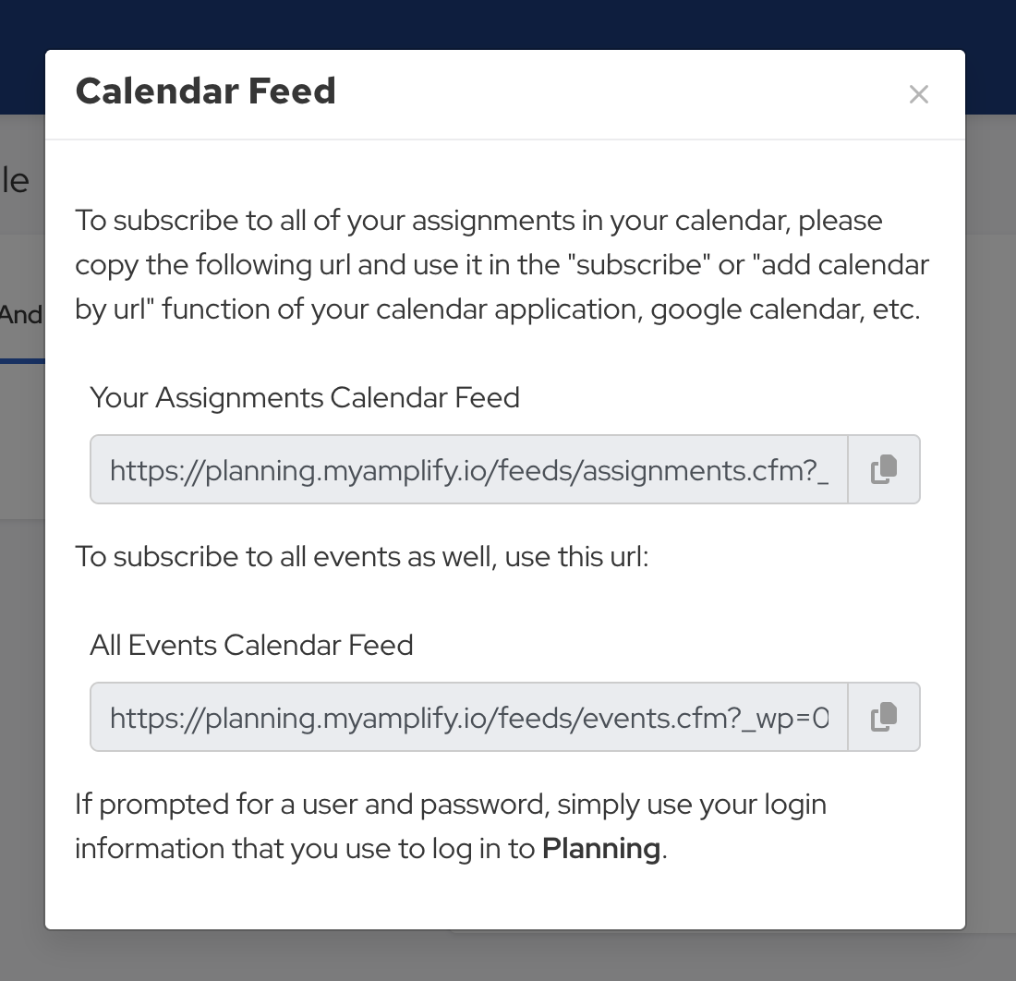Click the 'google calendar, etc.' text
Screen dimensions: 1016x981
[x=785, y=309]
